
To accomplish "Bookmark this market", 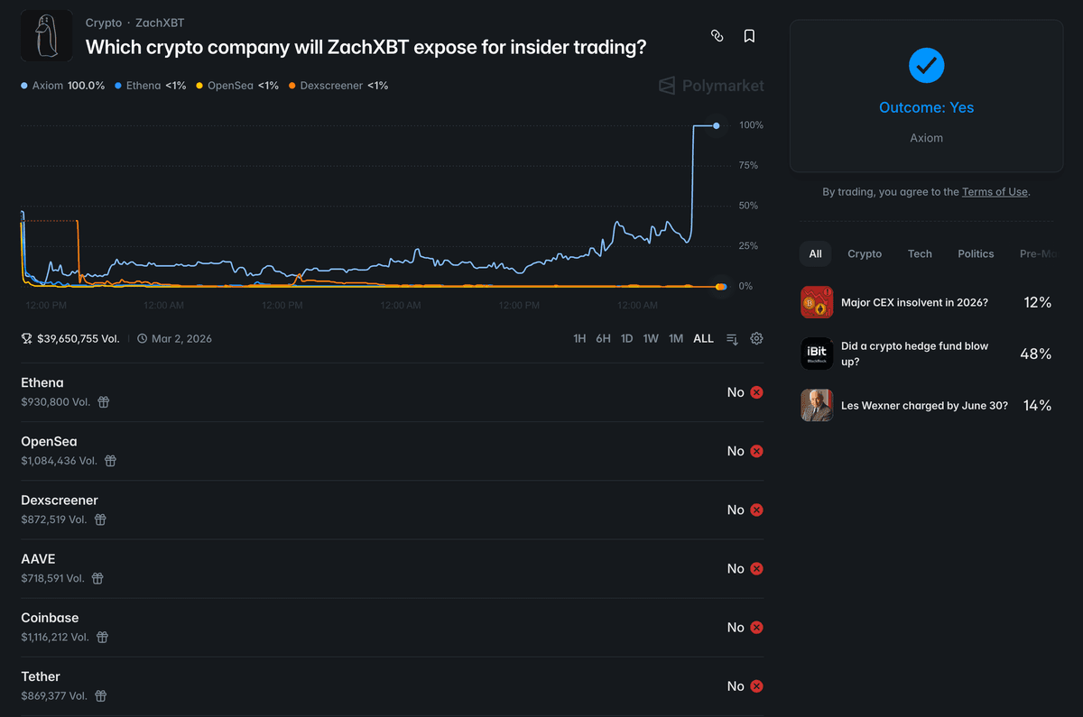I will pyautogui.click(x=749, y=35).
